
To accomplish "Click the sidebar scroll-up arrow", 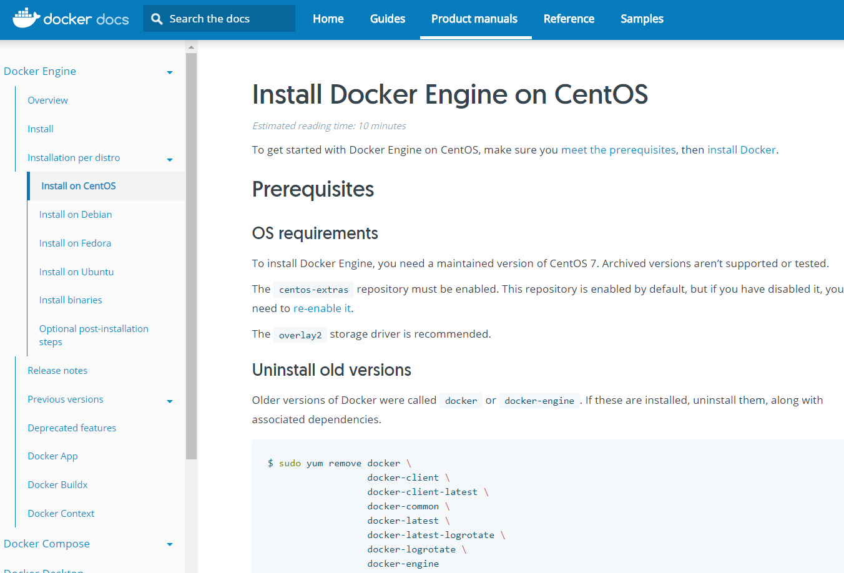I will coord(191,47).
